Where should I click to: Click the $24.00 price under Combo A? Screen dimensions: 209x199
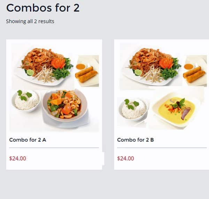point(18,159)
